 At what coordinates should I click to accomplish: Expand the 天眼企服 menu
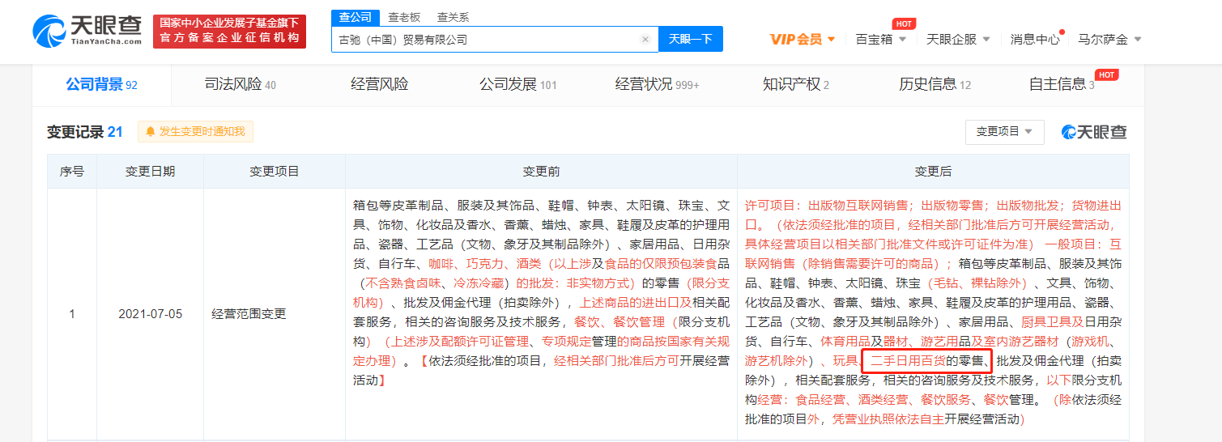(958, 39)
